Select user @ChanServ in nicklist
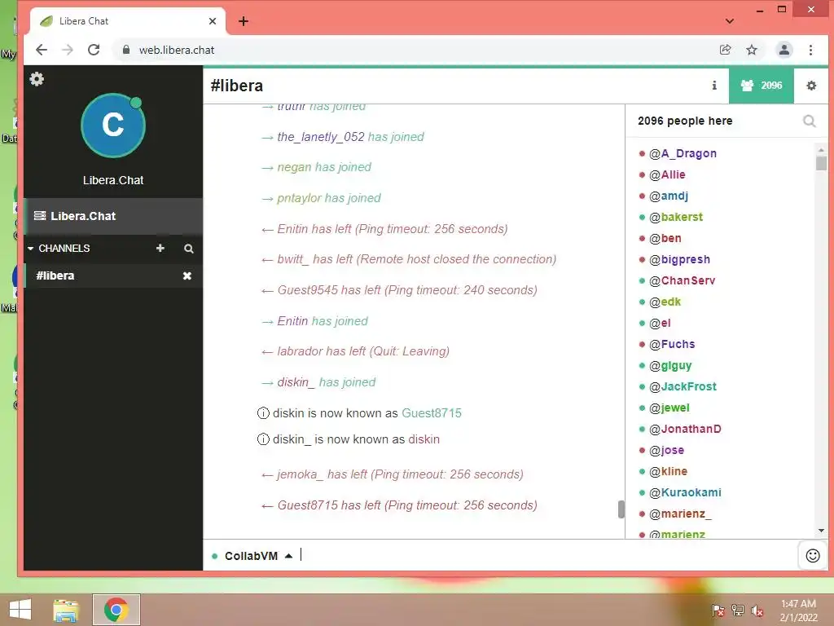Viewport: 834px width, 626px height. coord(682,280)
